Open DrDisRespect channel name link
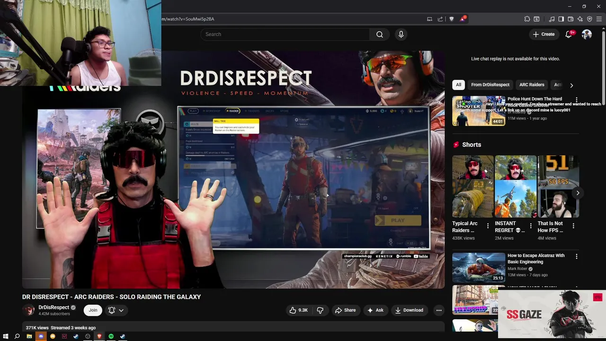The image size is (606, 341). tap(53, 307)
